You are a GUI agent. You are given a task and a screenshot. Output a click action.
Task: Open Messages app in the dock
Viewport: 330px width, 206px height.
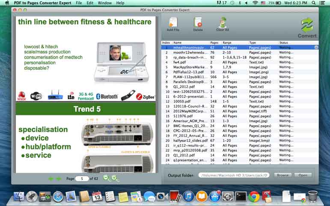tap(149, 197)
